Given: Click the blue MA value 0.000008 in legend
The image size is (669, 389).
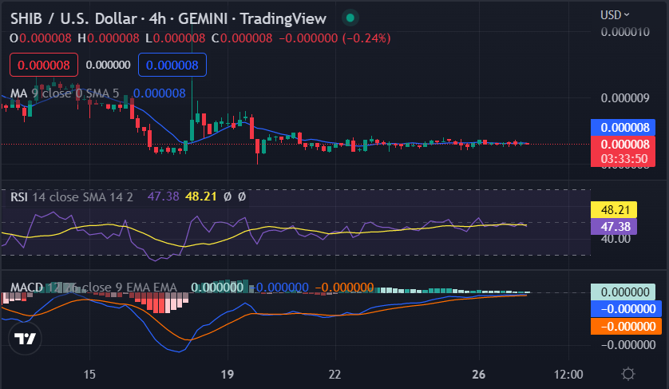Looking at the screenshot, I should (159, 93).
